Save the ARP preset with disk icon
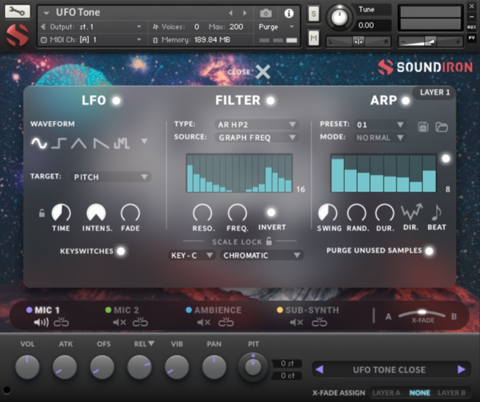Screen dimensions: 480x402 [x=423, y=127]
